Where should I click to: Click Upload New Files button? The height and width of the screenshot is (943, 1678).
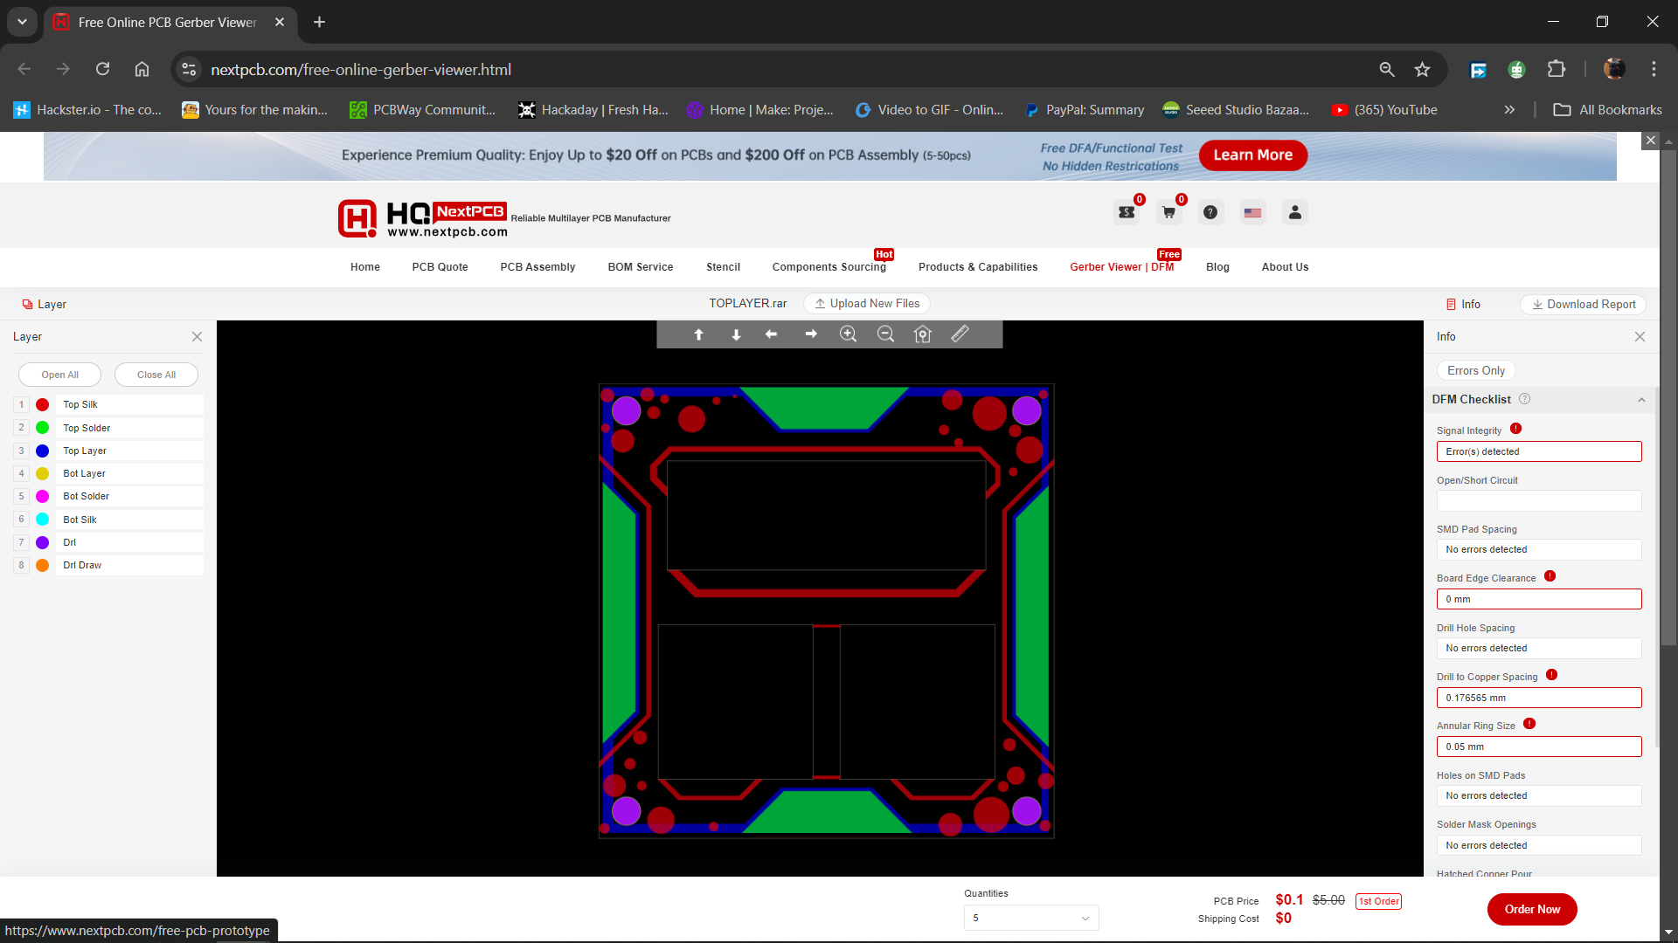(867, 304)
